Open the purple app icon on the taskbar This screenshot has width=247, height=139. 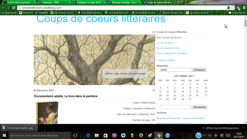[114, 135]
